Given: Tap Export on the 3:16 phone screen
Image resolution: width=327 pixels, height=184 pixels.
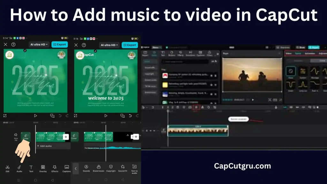Looking at the screenshot, I should [130, 45].
